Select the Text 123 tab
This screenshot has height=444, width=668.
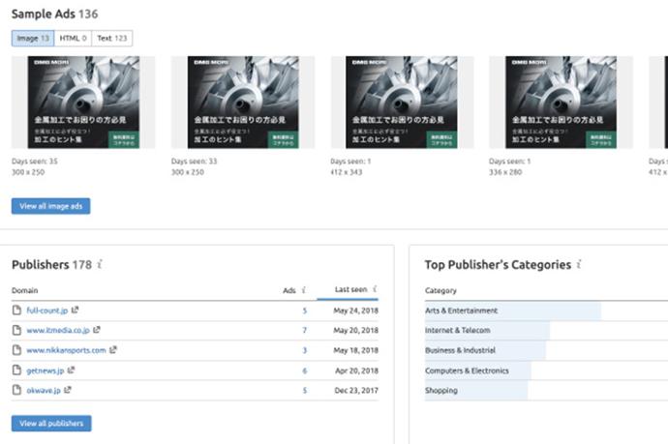point(111,38)
